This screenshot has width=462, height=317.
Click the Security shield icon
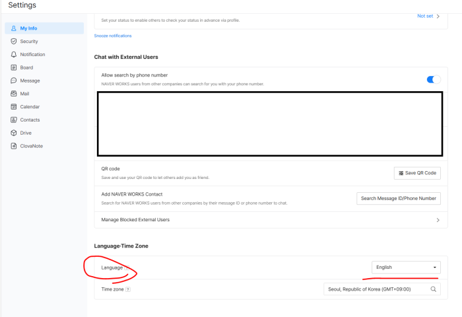click(x=13, y=42)
